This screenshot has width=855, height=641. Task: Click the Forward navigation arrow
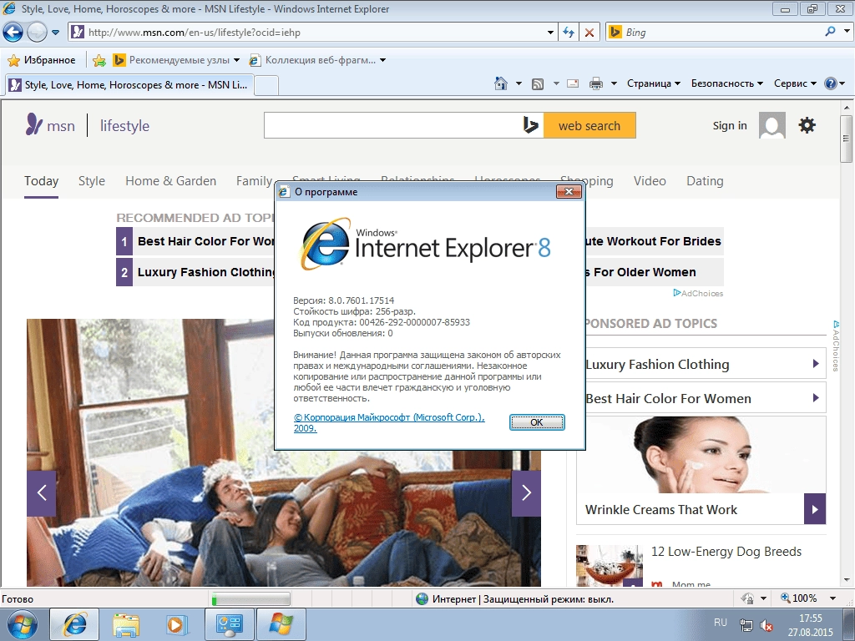[37, 33]
